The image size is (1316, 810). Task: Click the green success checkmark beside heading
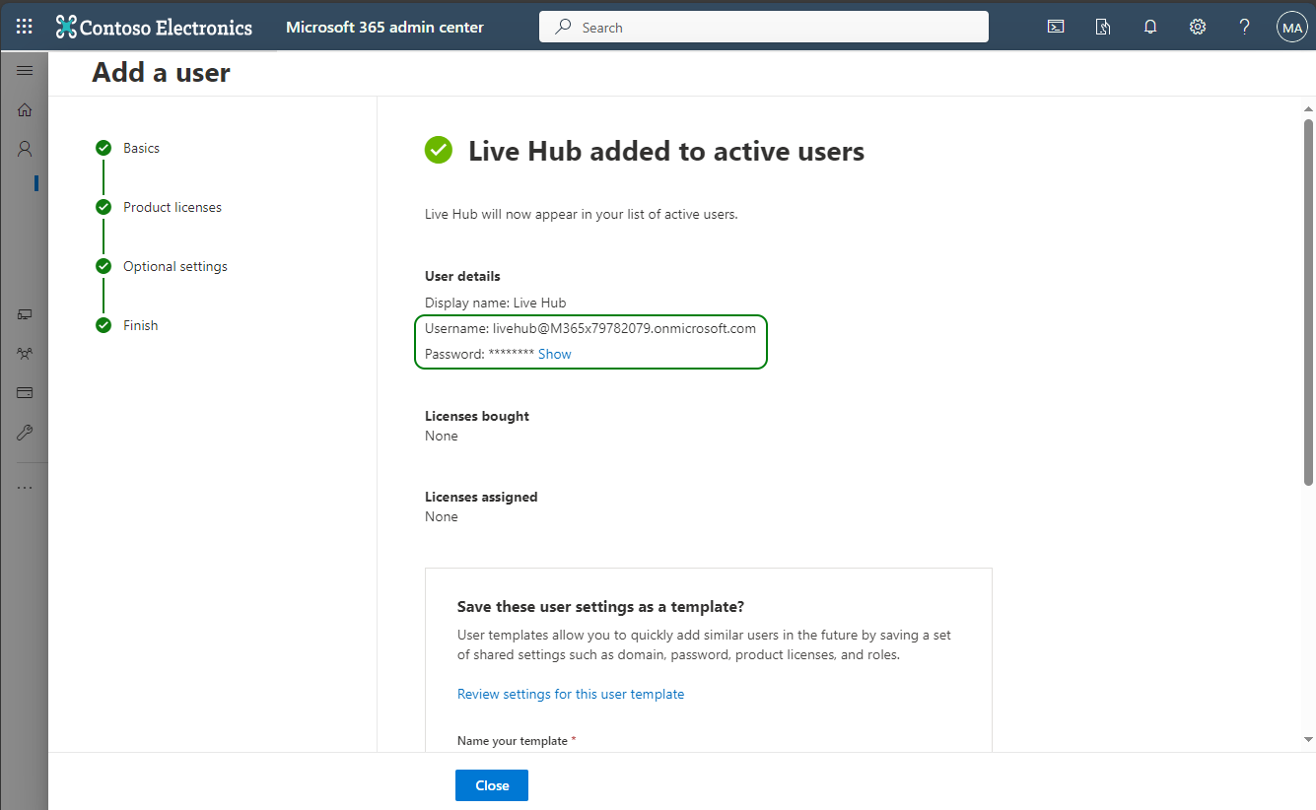(x=439, y=151)
